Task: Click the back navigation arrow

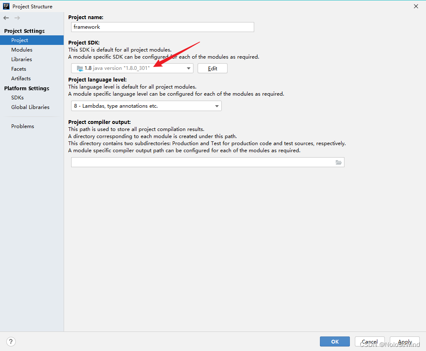Action: click(6, 18)
